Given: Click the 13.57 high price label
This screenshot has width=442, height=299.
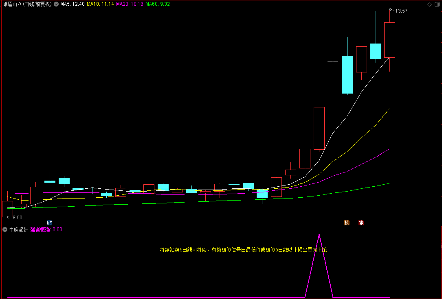Looking at the screenshot, I should pos(401,11).
